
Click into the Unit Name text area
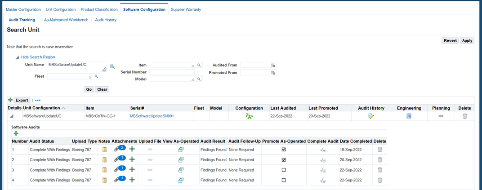[77, 66]
